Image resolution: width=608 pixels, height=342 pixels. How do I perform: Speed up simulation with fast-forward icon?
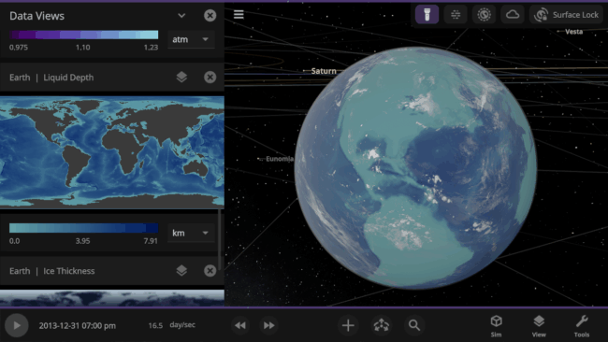pos(269,325)
